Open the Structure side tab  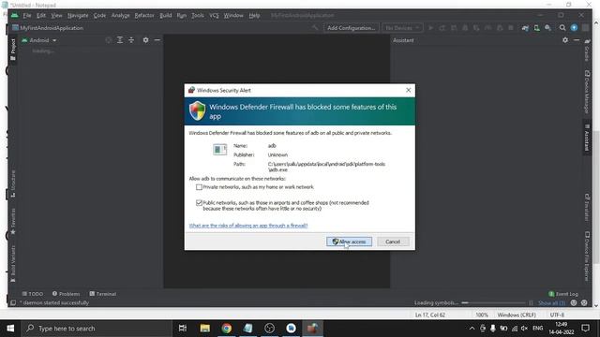tap(13, 183)
